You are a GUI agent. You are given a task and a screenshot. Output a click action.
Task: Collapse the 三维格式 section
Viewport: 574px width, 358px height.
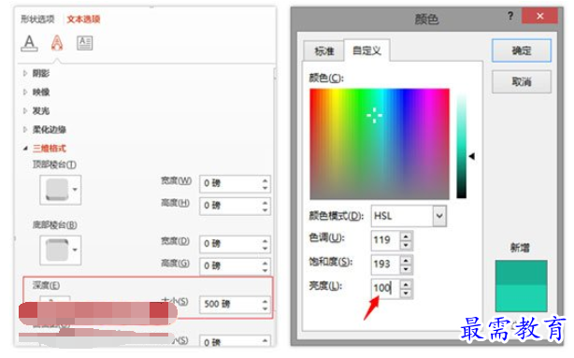point(45,149)
